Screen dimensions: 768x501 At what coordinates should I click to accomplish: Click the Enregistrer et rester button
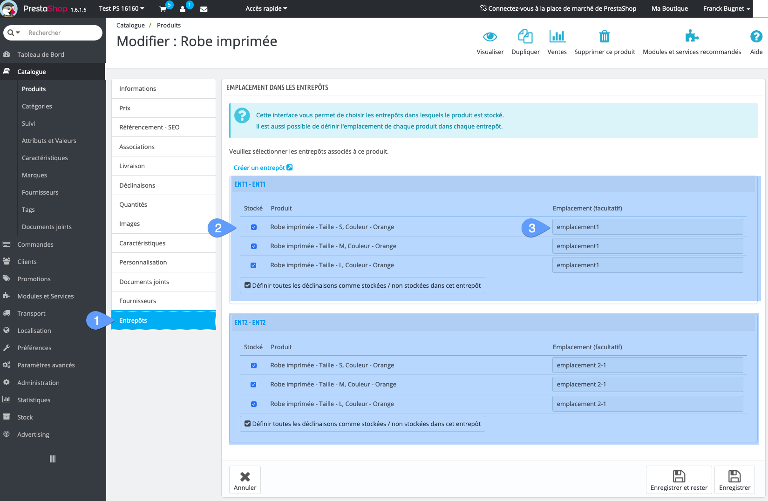[x=679, y=480]
